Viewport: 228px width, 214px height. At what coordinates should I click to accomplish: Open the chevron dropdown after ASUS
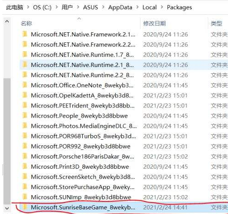pyautogui.click(x=103, y=7)
